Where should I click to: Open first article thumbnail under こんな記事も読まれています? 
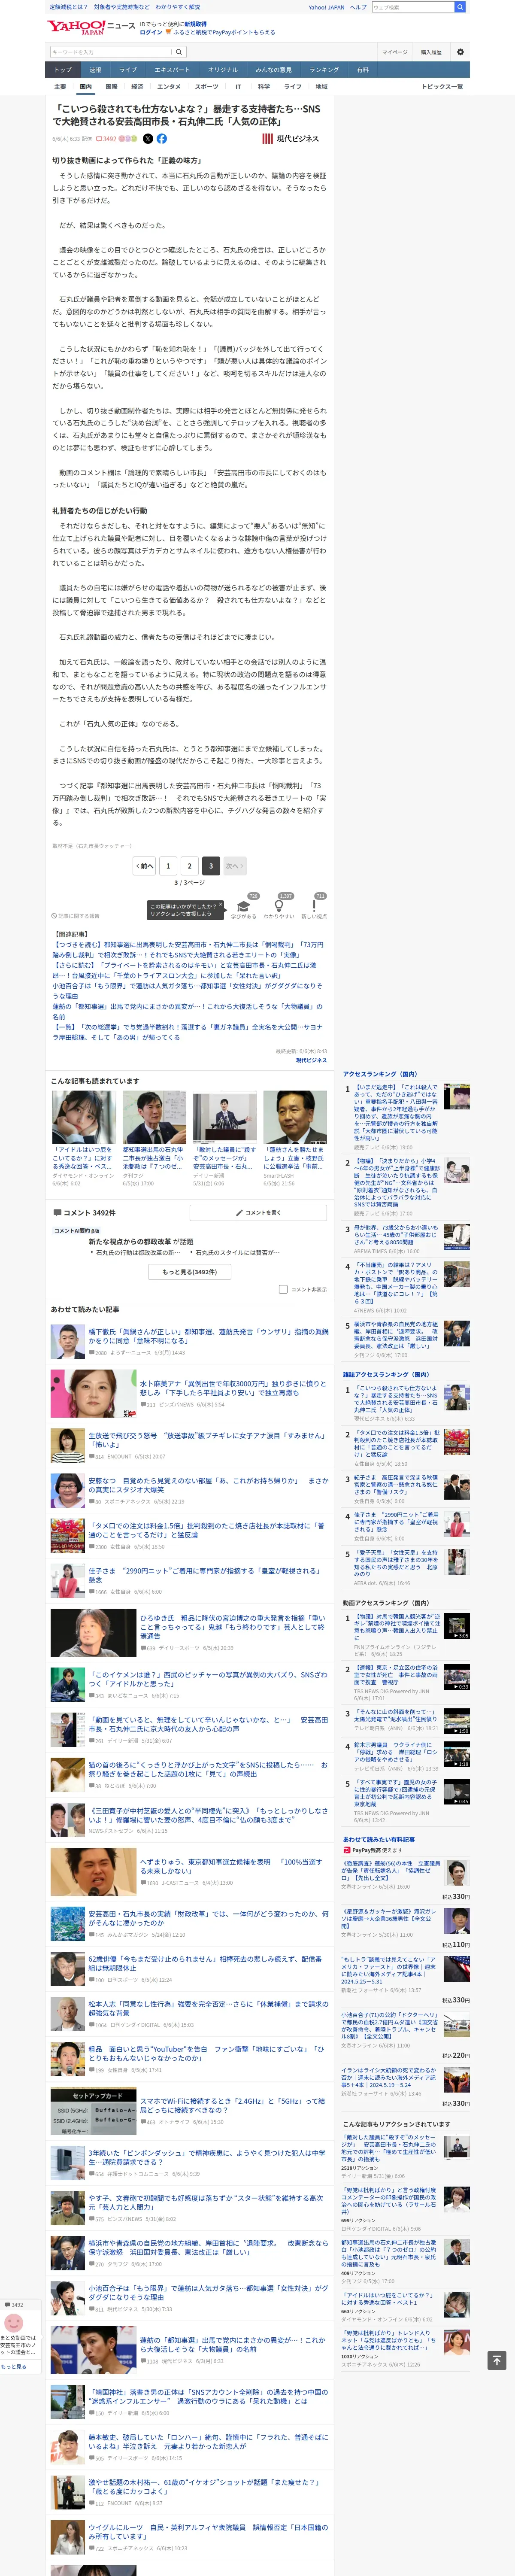point(84,1117)
